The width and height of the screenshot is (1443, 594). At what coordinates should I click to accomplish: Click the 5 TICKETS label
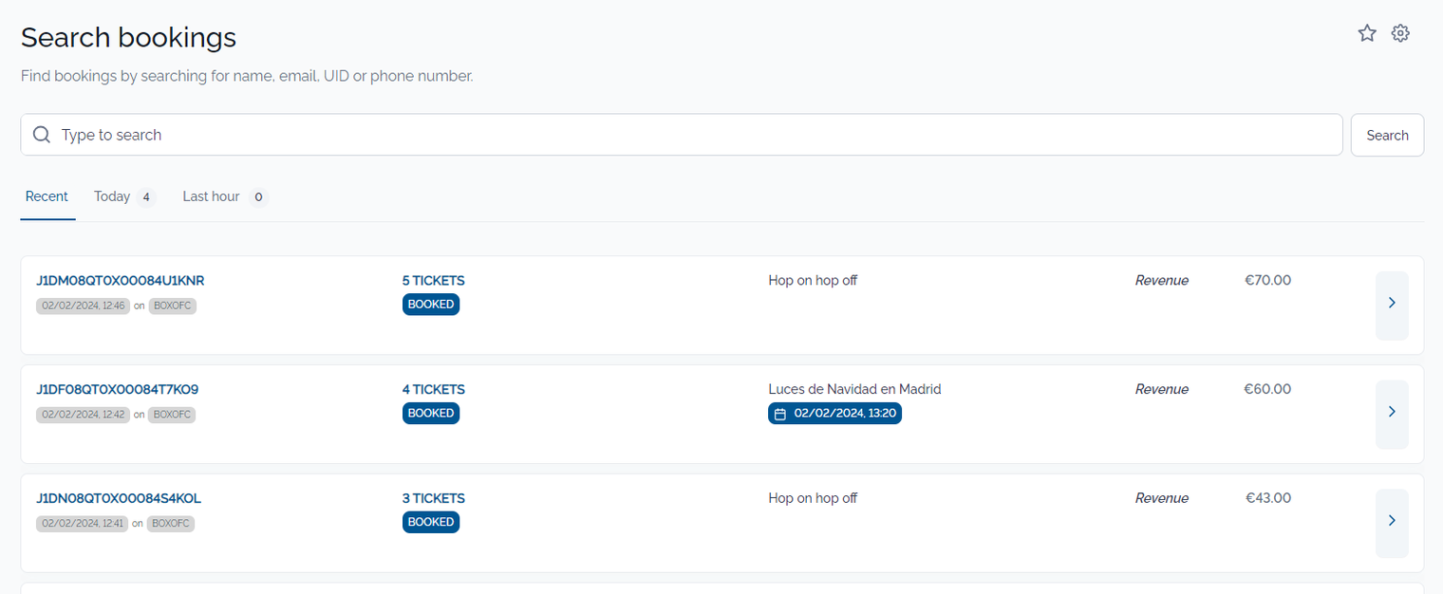pyautogui.click(x=434, y=281)
